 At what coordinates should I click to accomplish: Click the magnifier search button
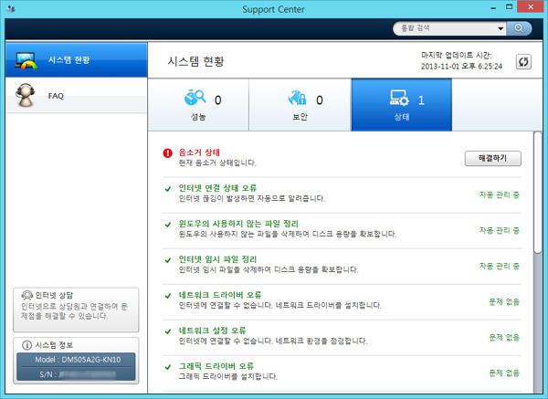[521, 28]
